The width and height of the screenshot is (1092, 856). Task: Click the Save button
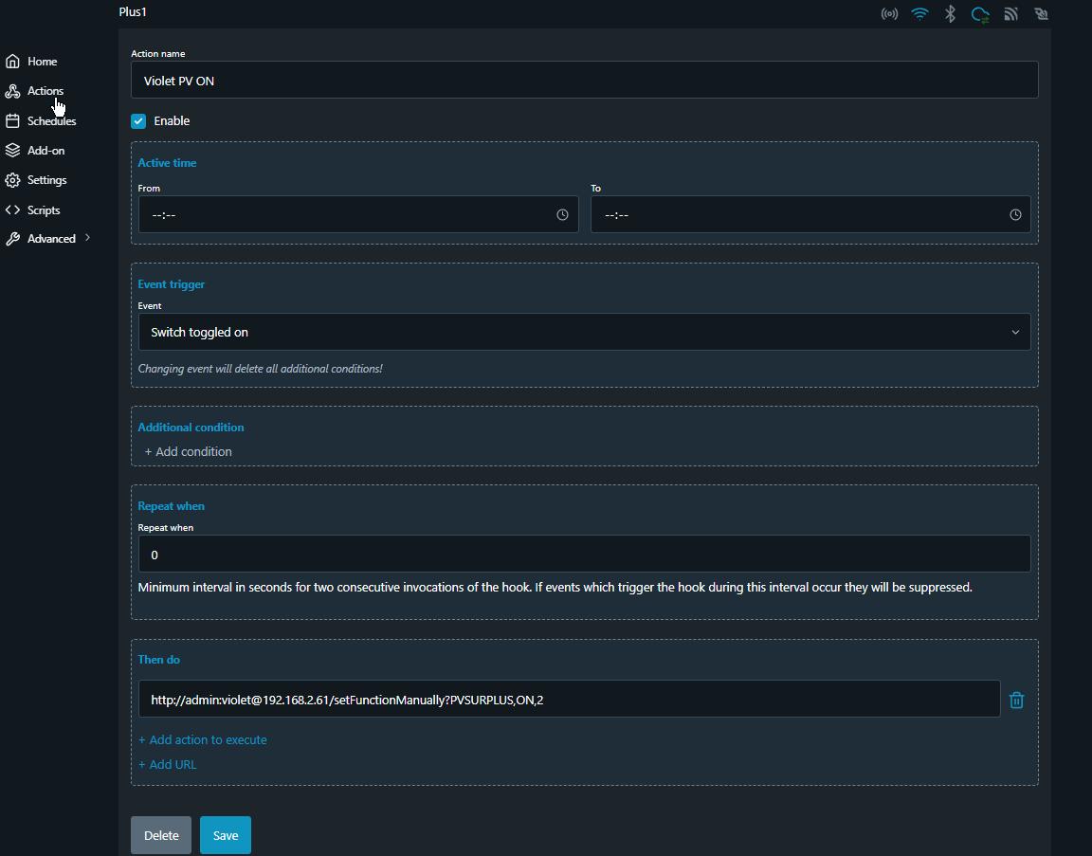[x=226, y=835]
